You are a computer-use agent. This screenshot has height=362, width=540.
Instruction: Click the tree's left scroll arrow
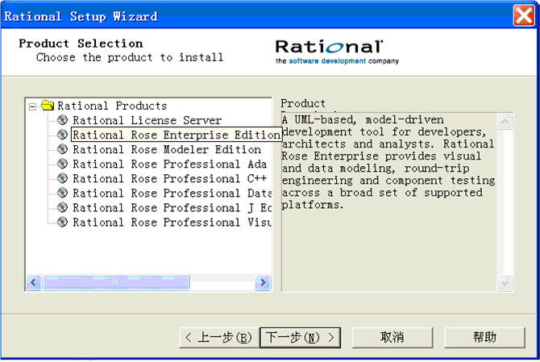(x=34, y=283)
